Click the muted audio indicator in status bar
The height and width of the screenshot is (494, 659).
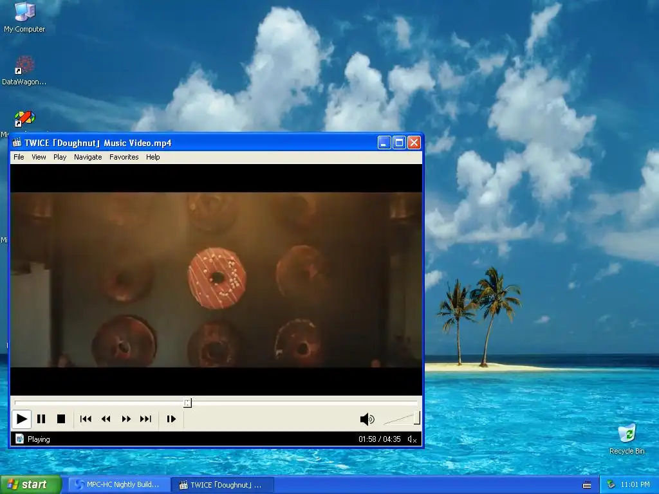coord(413,439)
